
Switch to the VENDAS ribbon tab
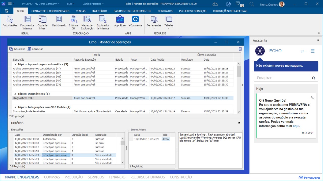(81, 11)
